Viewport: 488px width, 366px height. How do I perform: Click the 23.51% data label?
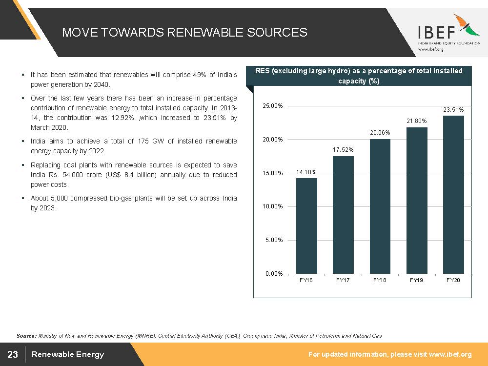[453, 110]
